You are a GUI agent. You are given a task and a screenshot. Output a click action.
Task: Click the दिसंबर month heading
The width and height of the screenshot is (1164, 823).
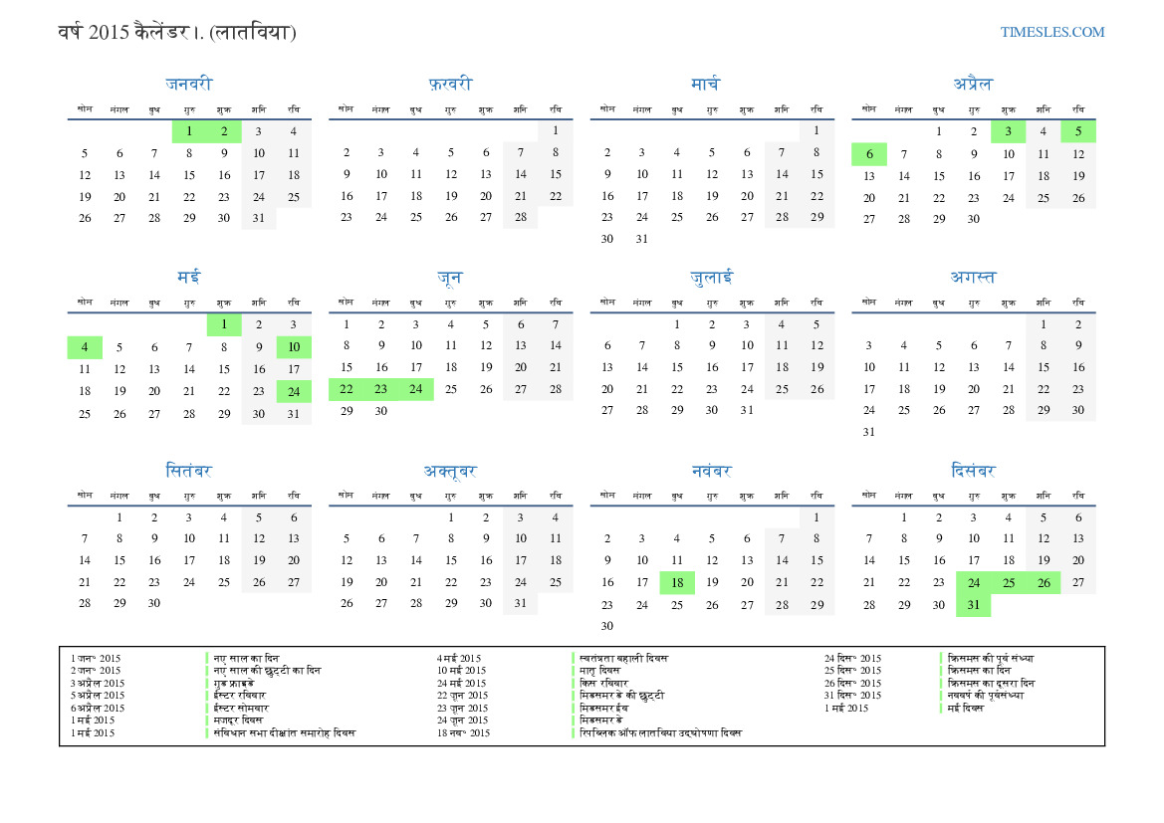[x=972, y=471]
